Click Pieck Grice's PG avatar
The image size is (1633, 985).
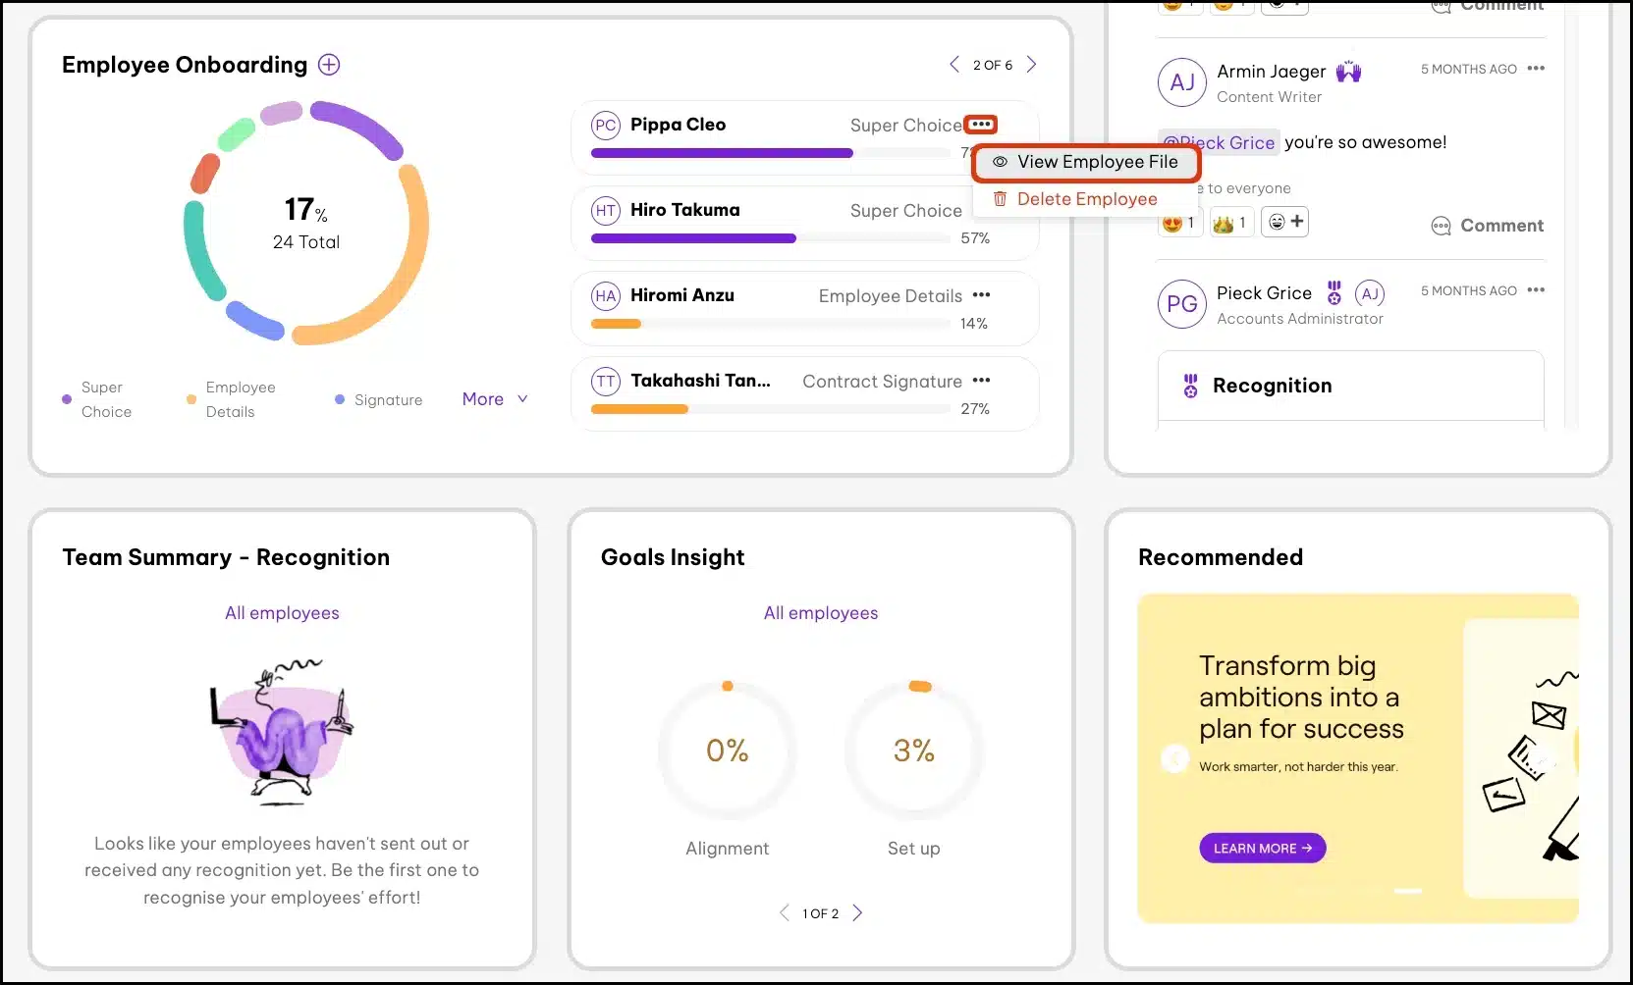[1181, 304]
